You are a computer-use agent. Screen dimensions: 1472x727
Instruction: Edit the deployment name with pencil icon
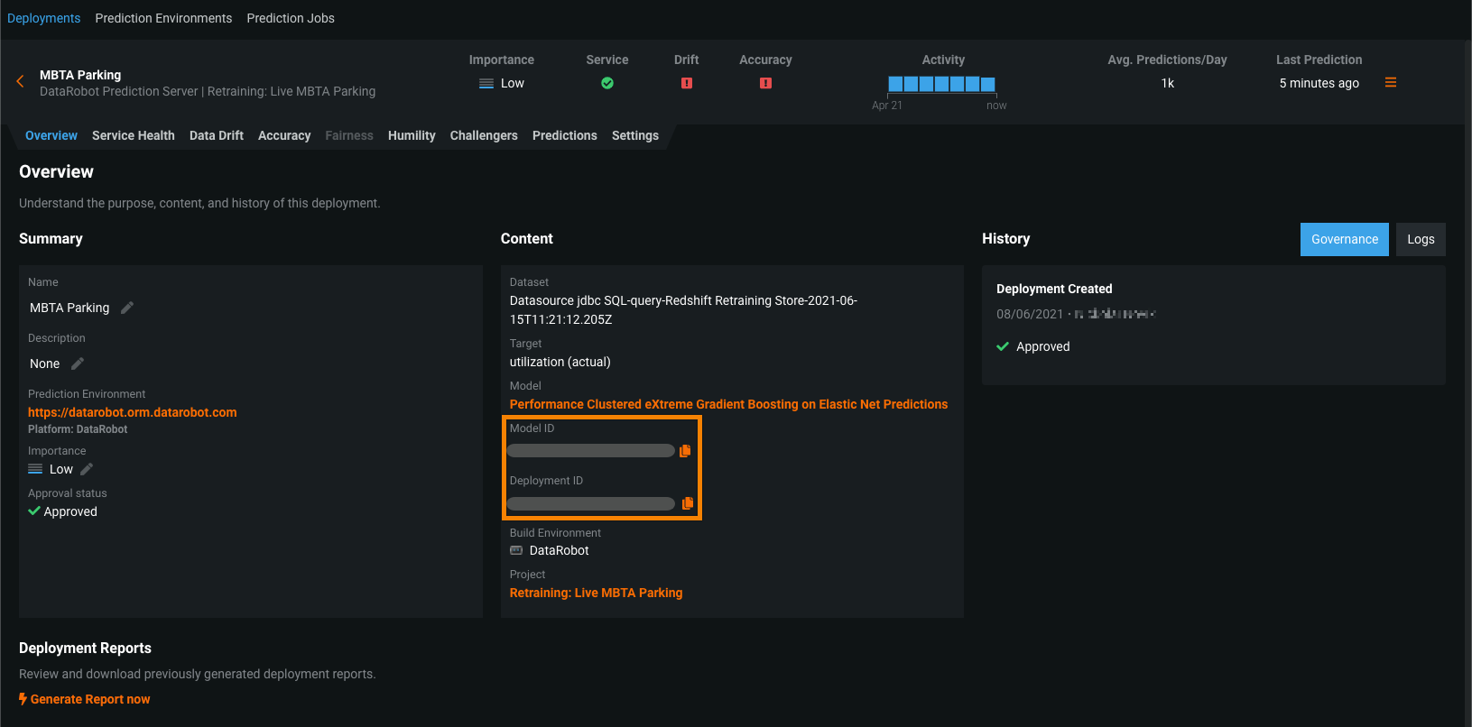[127, 308]
